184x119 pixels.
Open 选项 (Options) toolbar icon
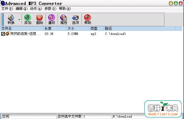(75, 19)
